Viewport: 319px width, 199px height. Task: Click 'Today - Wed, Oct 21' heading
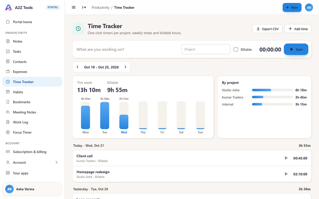(x=89, y=146)
